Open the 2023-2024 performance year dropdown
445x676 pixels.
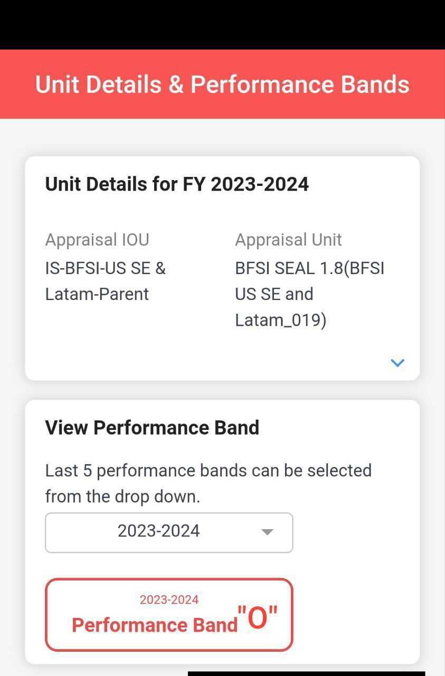[169, 532]
